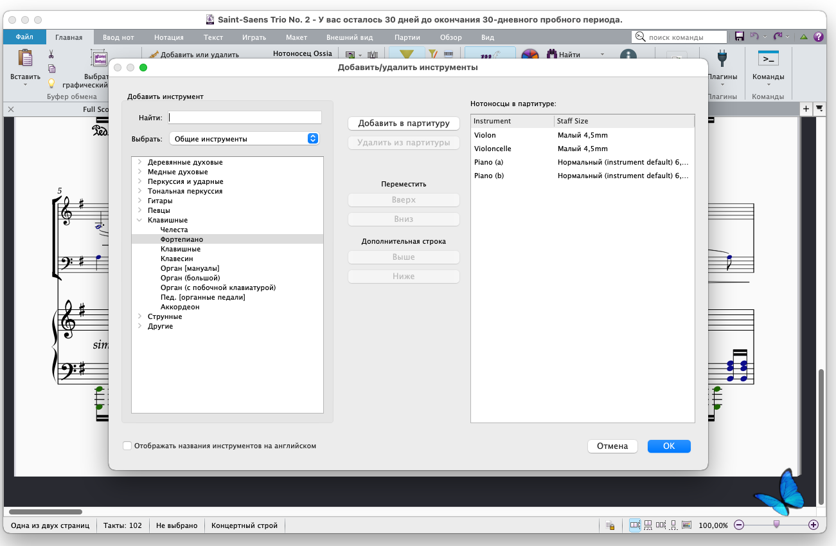
Task: Select the Piano (a) staff row
Action: [583, 162]
